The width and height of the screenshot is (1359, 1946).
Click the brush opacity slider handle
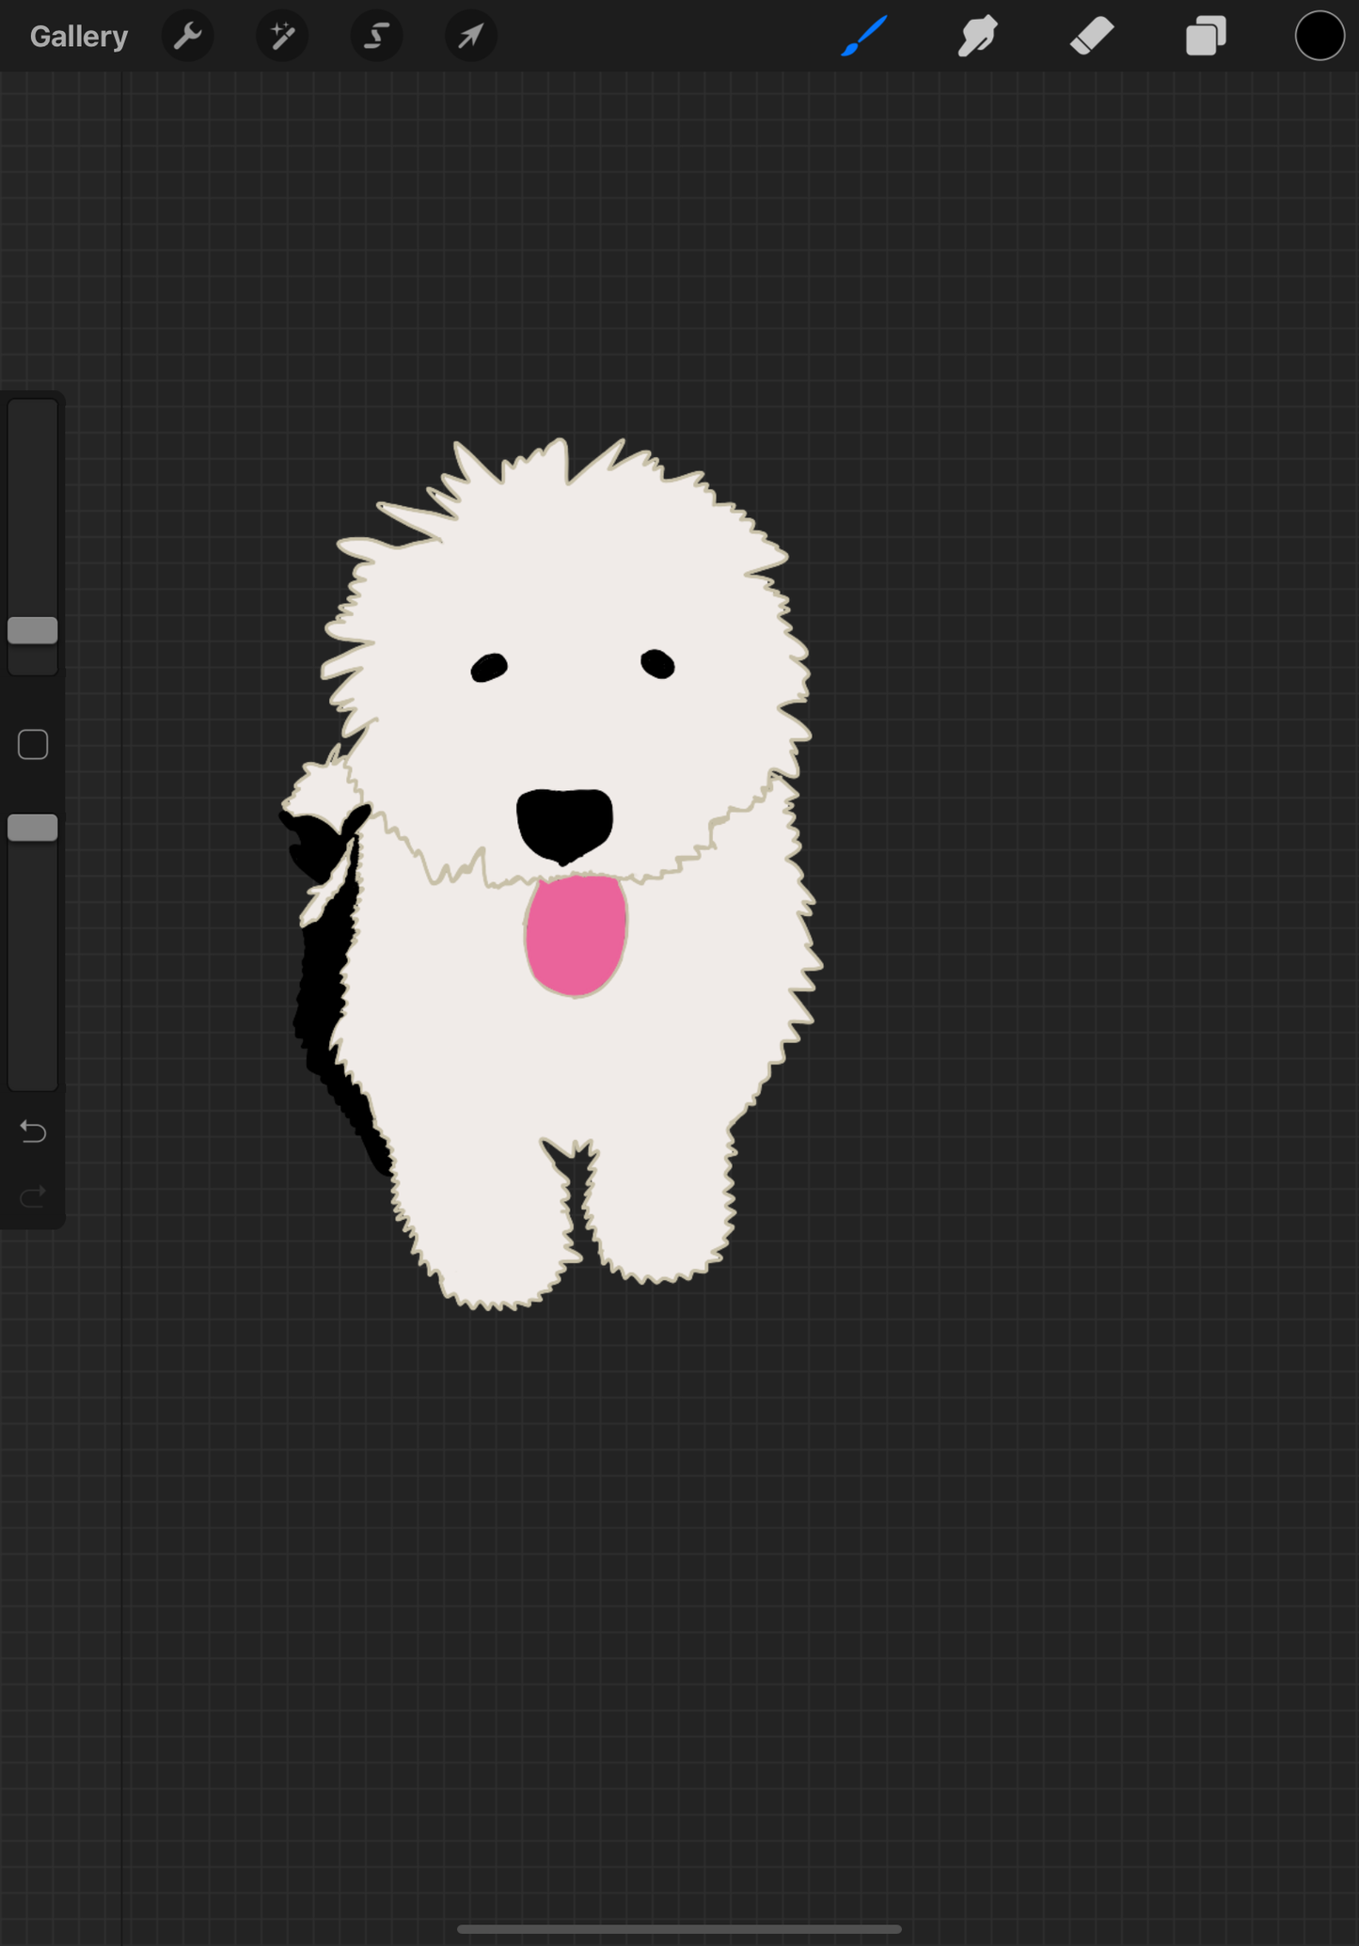pyautogui.click(x=33, y=828)
